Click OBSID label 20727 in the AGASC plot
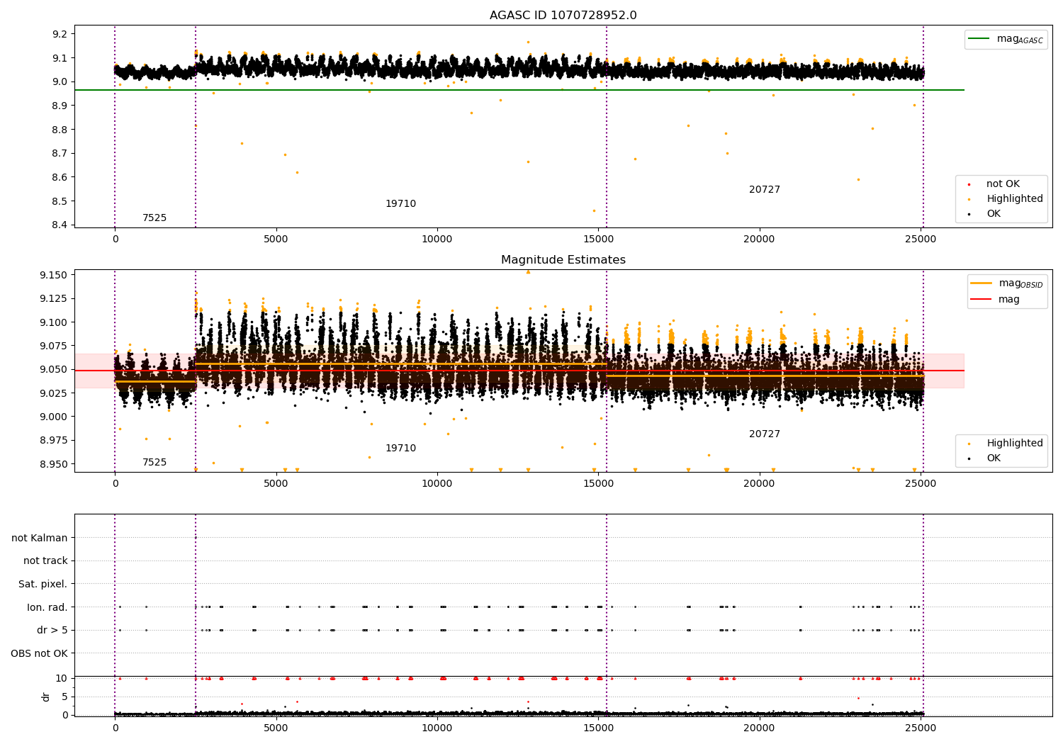Viewport: 1063px width, 744px height. click(x=765, y=190)
